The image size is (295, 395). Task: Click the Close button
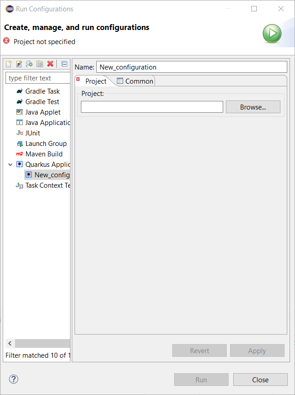click(x=260, y=380)
